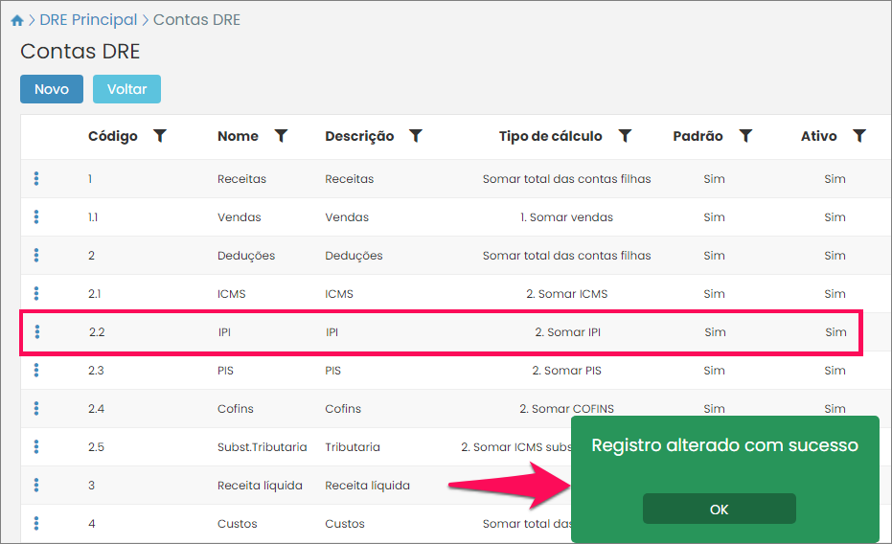Open the filter for Ativo column

(x=859, y=136)
